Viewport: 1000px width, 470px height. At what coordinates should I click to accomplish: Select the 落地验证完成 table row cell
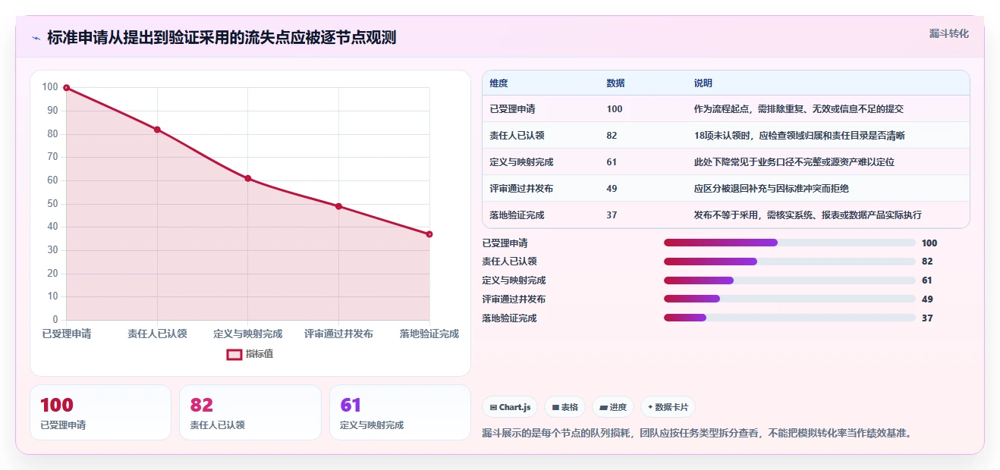pyautogui.click(x=517, y=215)
